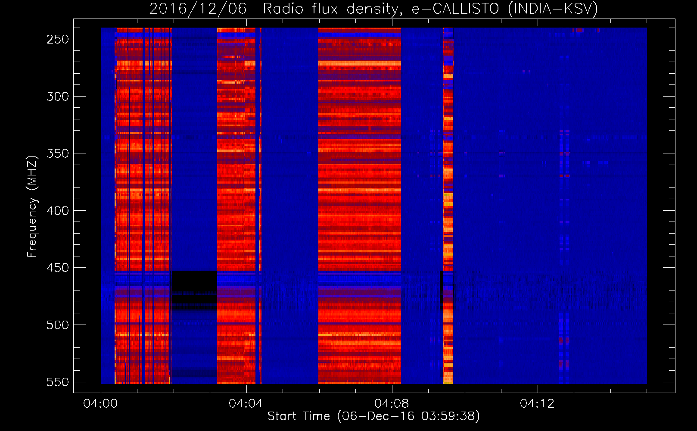Click the 500 frequency tick label
This screenshot has width=697, height=431.
[x=58, y=325]
